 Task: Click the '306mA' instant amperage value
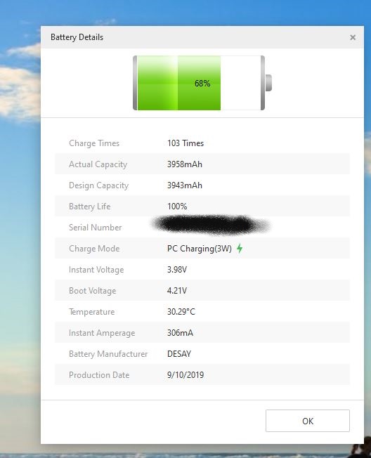point(181,333)
